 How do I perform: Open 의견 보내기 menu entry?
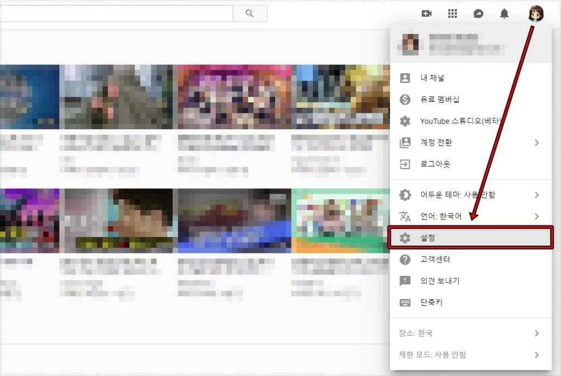(471, 281)
